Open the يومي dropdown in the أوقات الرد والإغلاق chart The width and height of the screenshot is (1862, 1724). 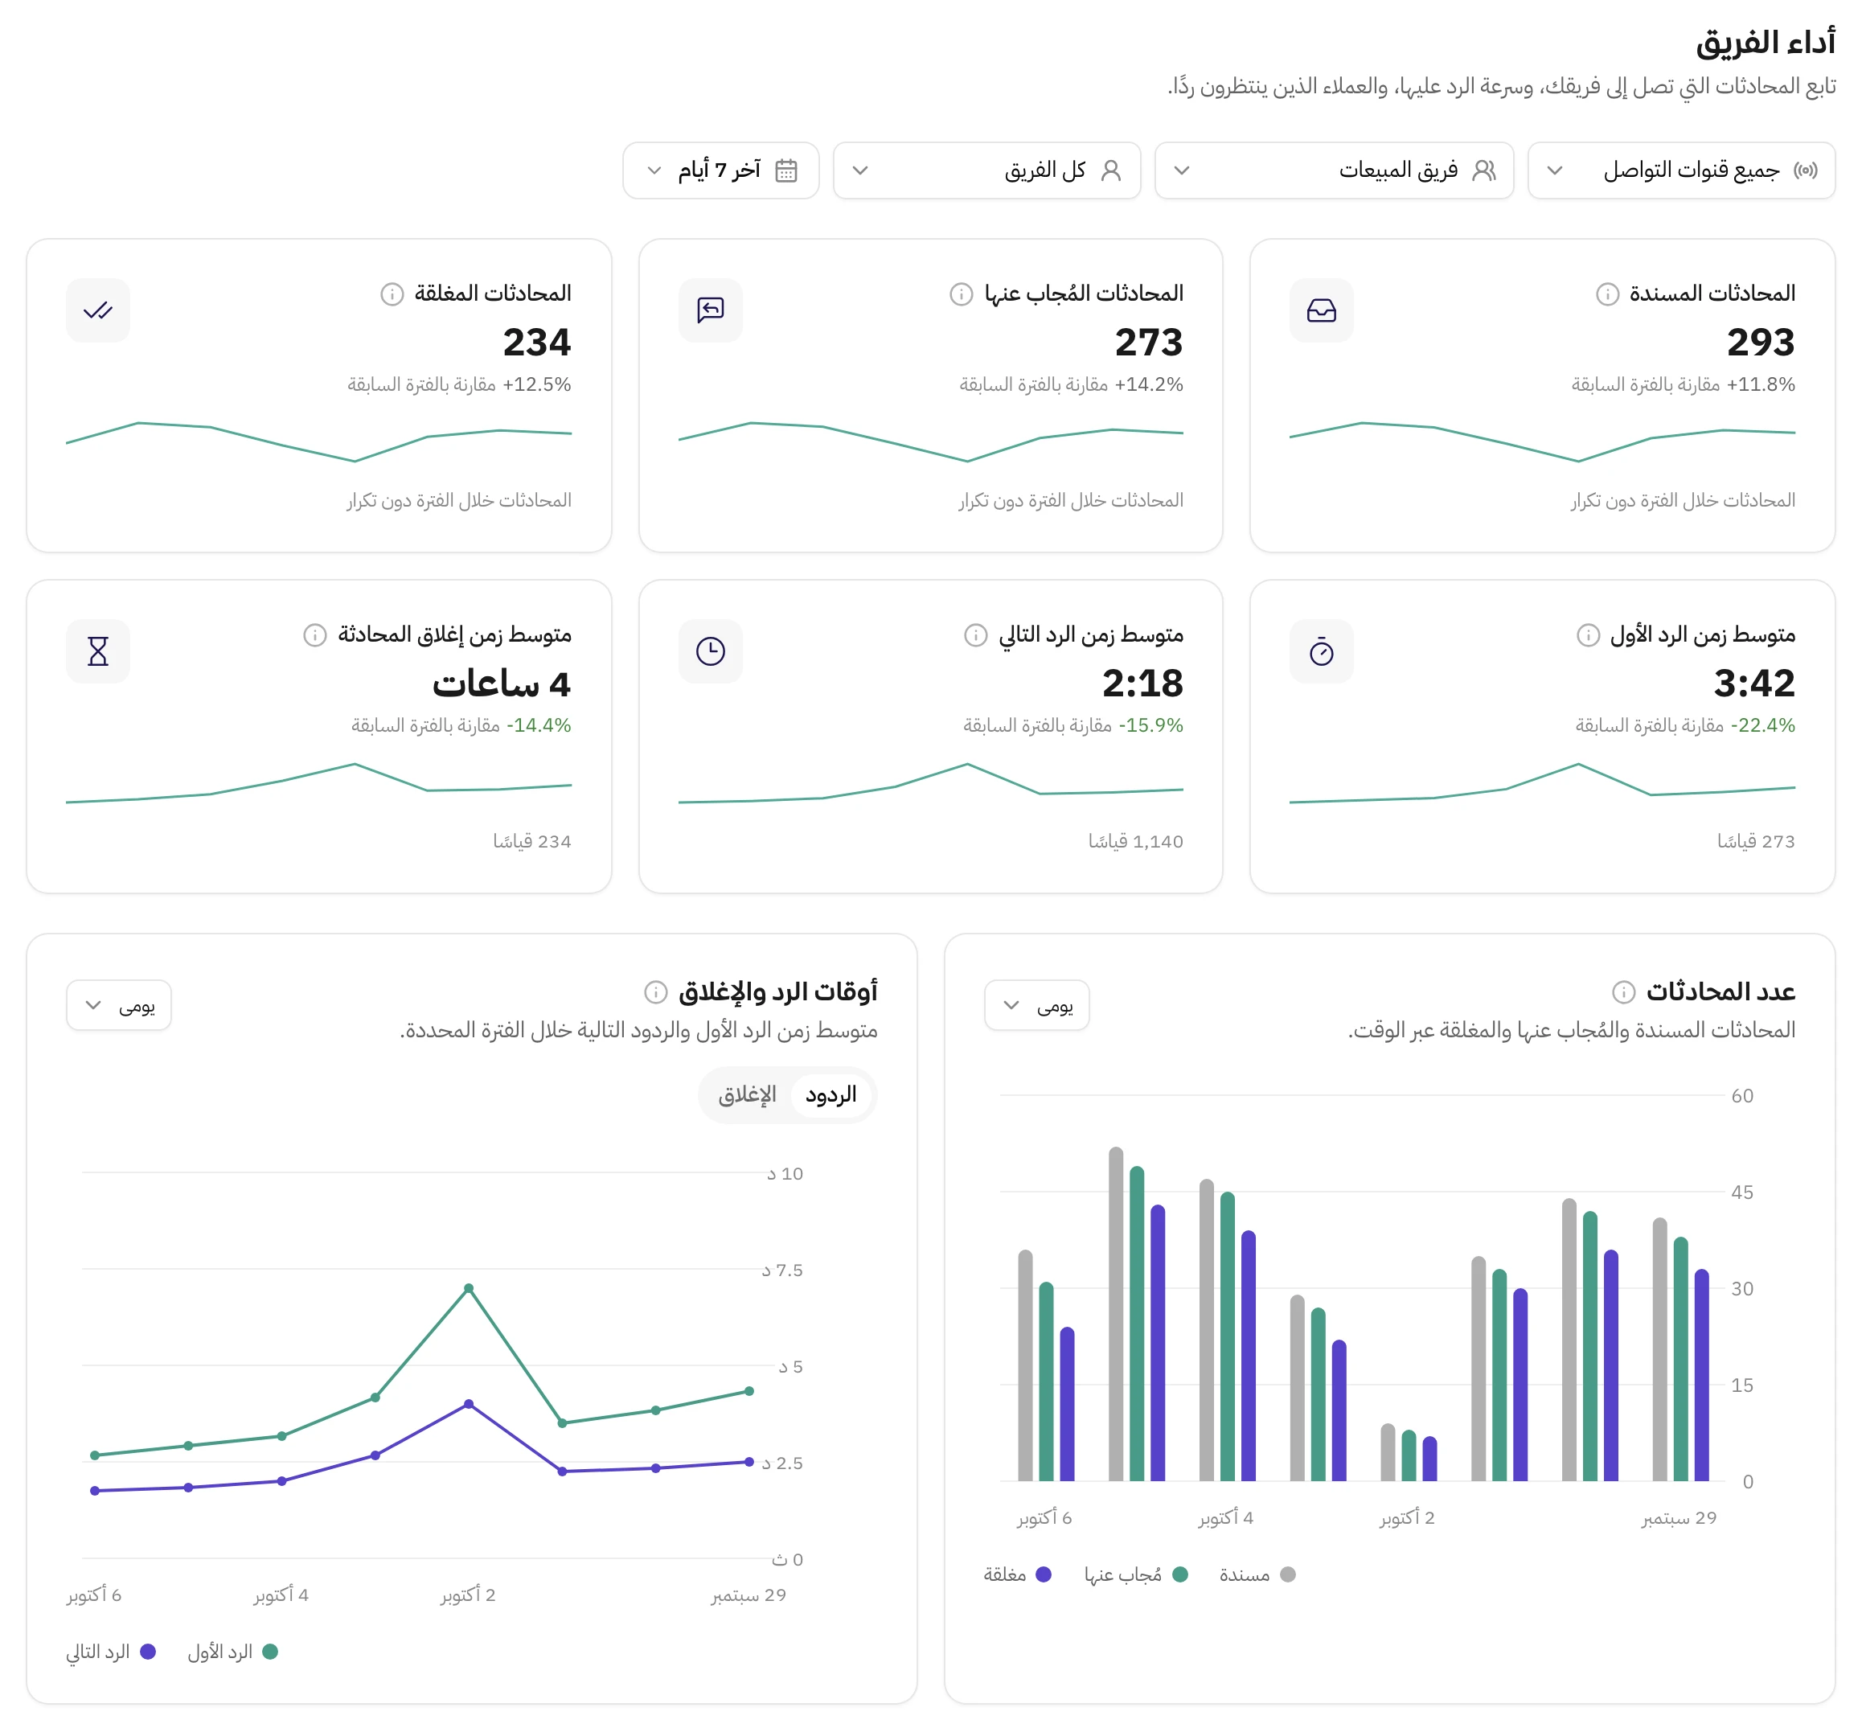click(118, 1006)
